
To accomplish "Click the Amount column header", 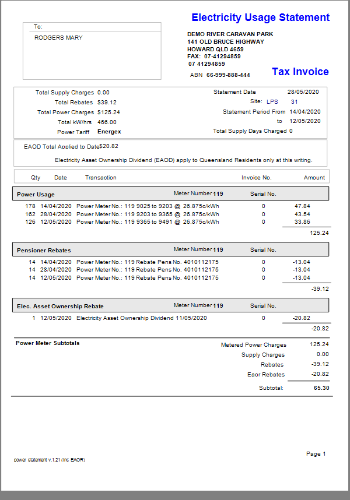I will click(314, 177).
